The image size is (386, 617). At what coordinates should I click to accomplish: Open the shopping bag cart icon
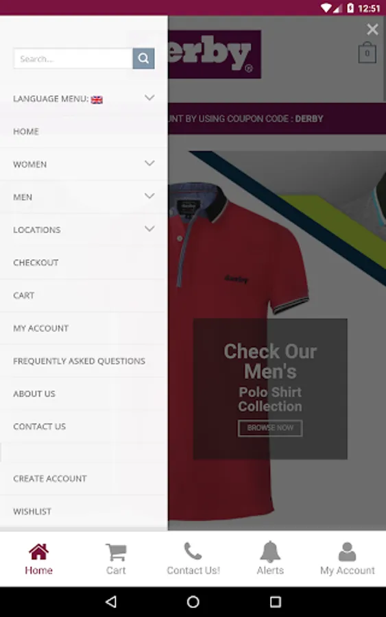(x=367, y=53)
